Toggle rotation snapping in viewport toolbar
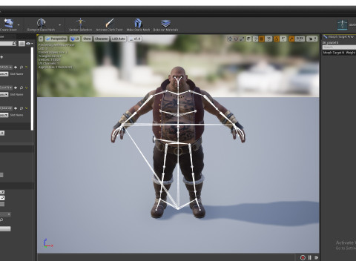Image resolution: width=356 pixels, height=267 pixels. click(277, 39)
